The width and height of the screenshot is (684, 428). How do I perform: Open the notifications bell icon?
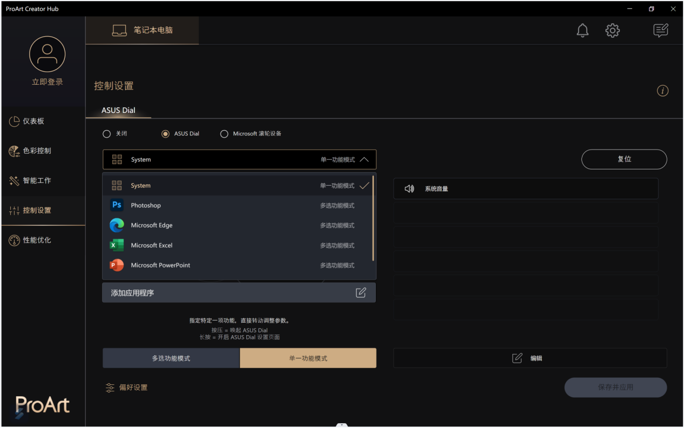pos(583,31)
